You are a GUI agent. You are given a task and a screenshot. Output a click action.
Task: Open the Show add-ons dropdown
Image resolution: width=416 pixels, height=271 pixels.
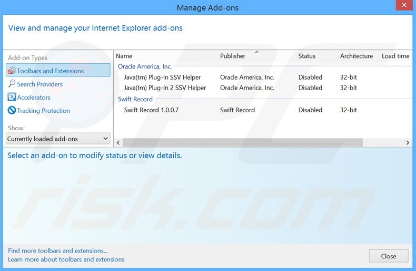[x=58, y=139]
